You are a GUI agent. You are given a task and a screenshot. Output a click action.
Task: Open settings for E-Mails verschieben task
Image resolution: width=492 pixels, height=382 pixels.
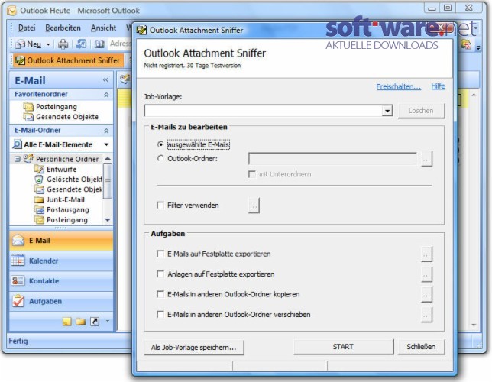(426, 315)
